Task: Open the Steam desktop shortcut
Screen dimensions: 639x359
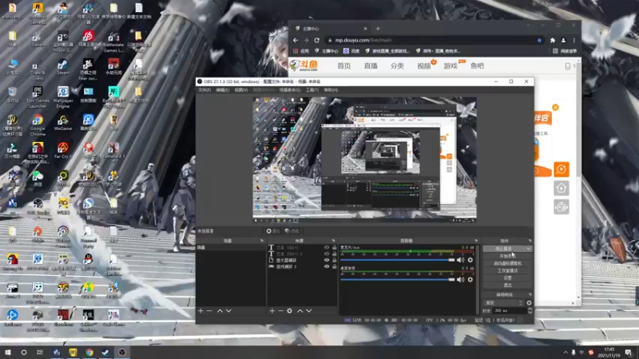Action: 63,67
